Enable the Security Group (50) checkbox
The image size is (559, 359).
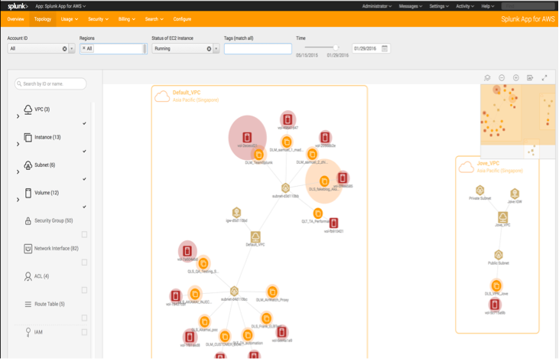click(x=84, y=234)
